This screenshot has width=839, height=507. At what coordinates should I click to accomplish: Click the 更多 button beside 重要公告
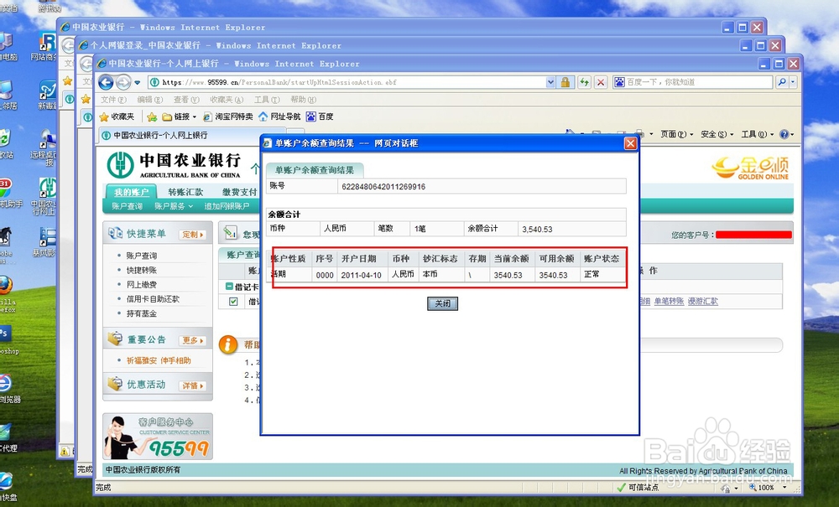[x=193, y=340]
